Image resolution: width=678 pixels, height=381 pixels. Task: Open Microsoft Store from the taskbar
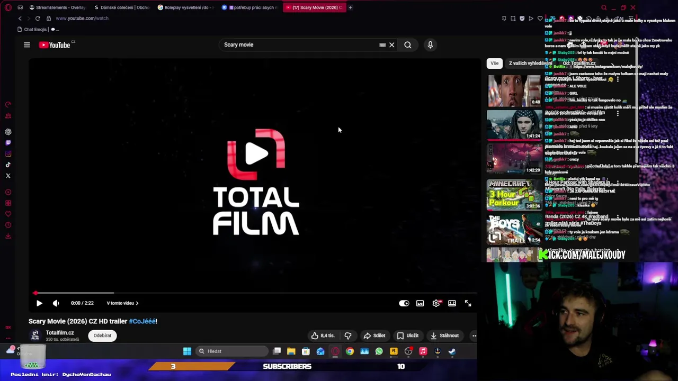point(306,351)
